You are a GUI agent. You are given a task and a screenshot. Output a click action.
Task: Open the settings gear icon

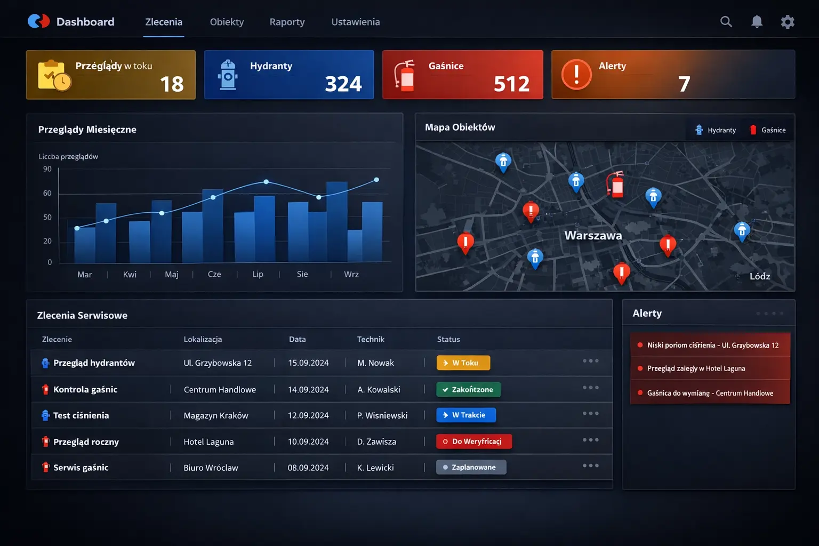pos(788,22)
